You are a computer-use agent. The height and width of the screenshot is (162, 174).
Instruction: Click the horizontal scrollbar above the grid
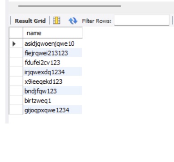tap(69, 6)
